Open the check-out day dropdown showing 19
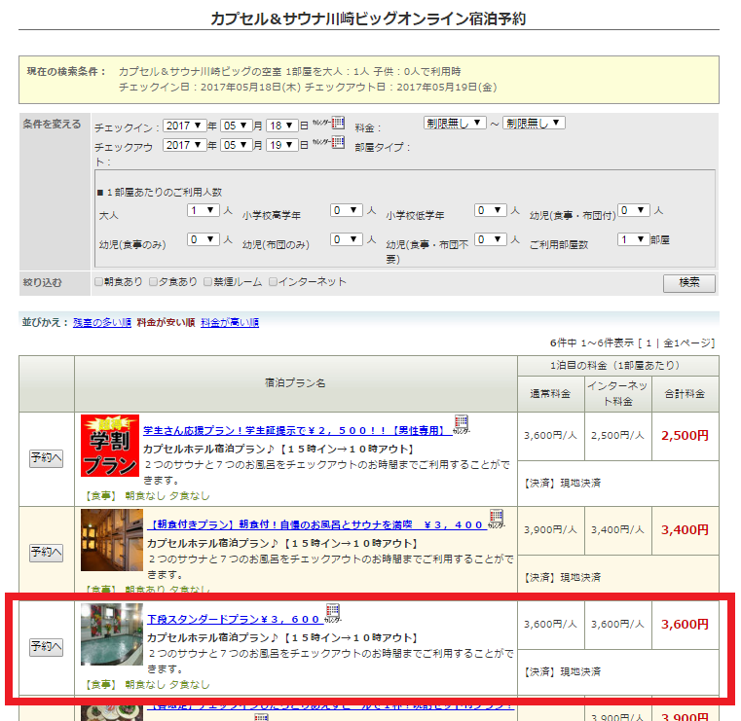Screen dimensions: 741x721 [281, 145]
